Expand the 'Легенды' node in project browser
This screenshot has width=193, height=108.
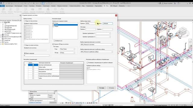click(1, 35)
